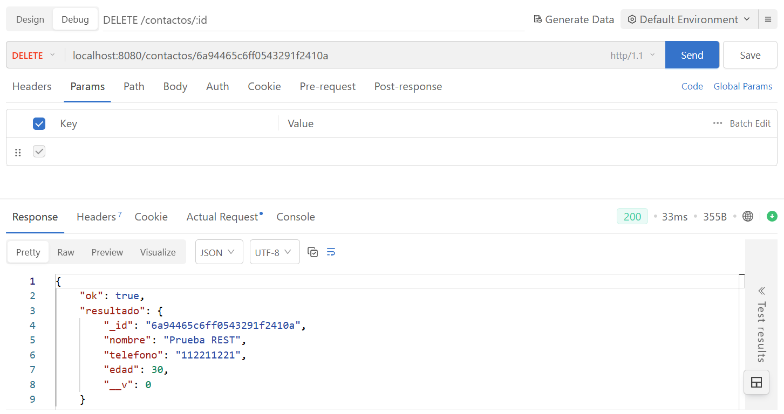Select the Visualize view
784x414 pixels.
[158, 252]
